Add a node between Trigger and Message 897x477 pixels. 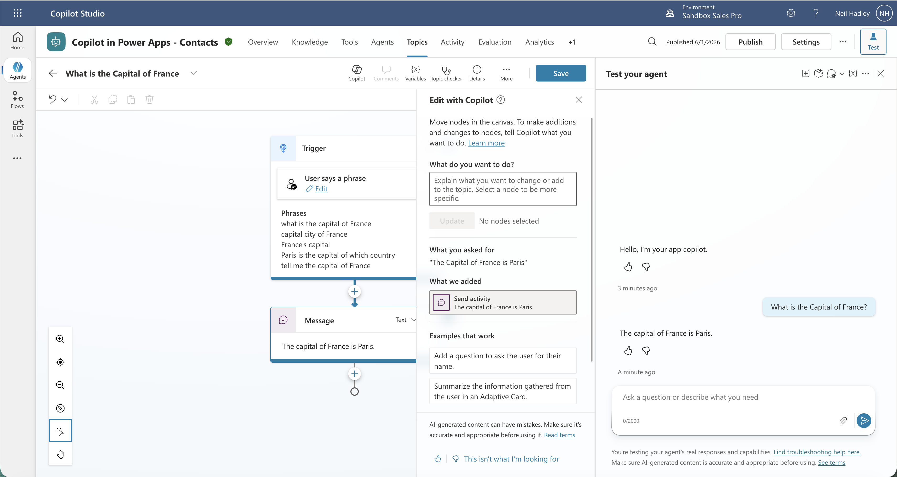[355, 291]
